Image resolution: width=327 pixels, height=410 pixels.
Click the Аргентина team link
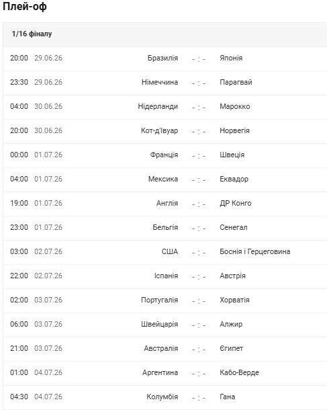pyautogui.click(x=160, y=372)
